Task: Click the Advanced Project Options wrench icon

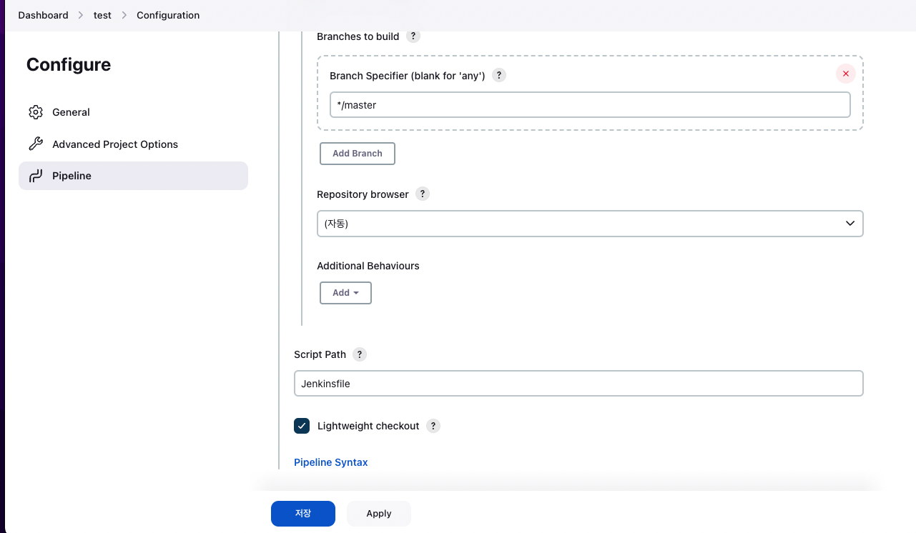Action: pyautogui.click(x=36, y=144)
